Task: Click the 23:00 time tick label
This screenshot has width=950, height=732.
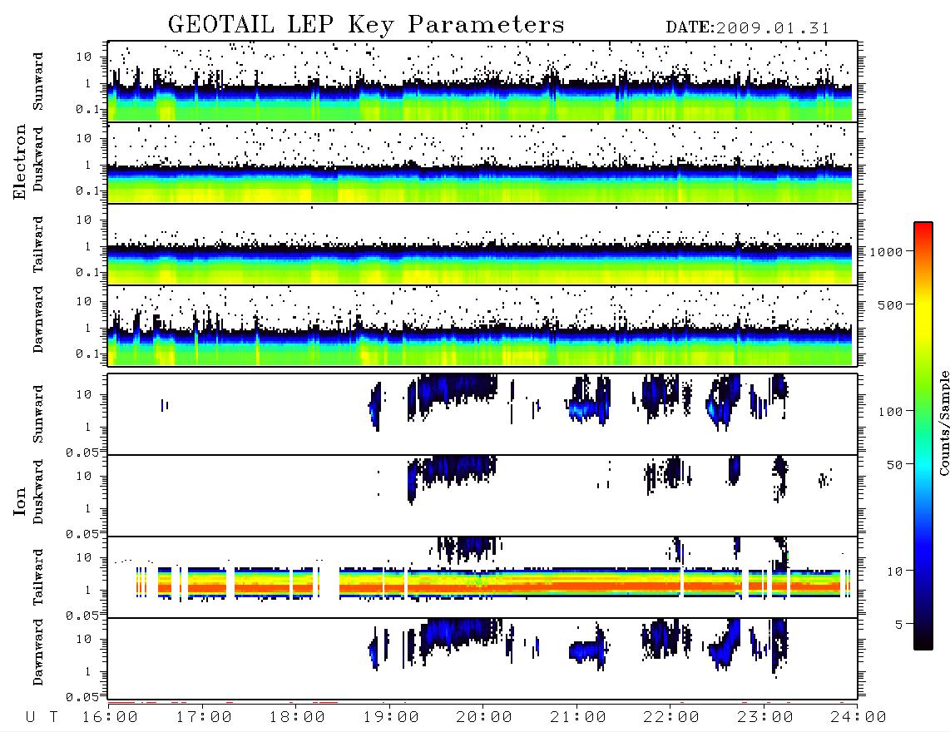Action: click(x=765, y=717)
